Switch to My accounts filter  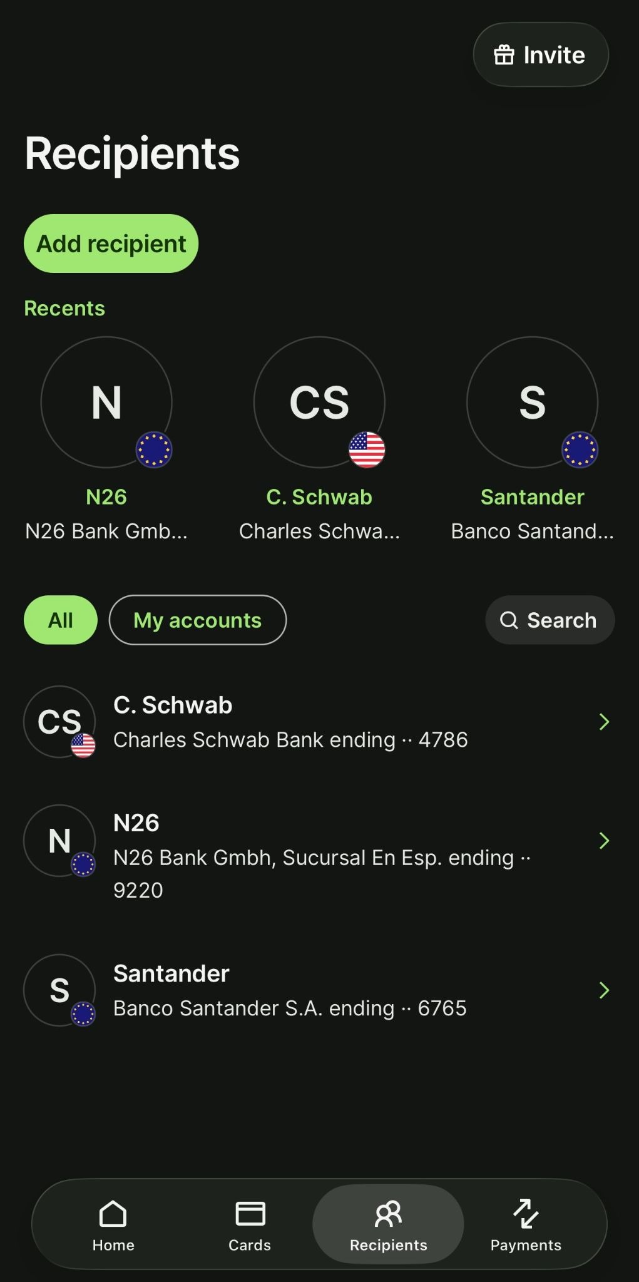click(x=198, y=620)
